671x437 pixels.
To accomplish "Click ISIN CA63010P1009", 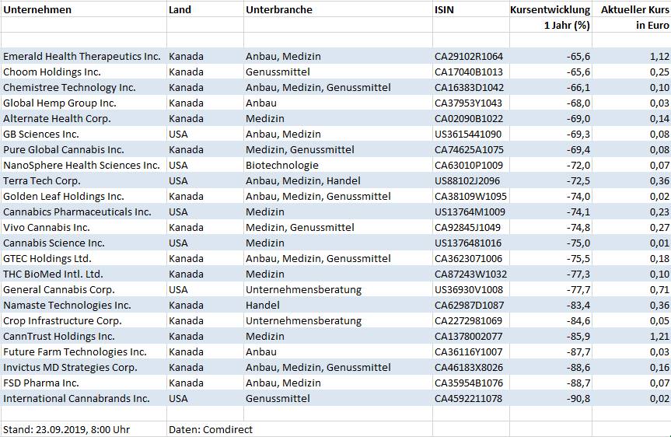I will click(x=469, y=165).
